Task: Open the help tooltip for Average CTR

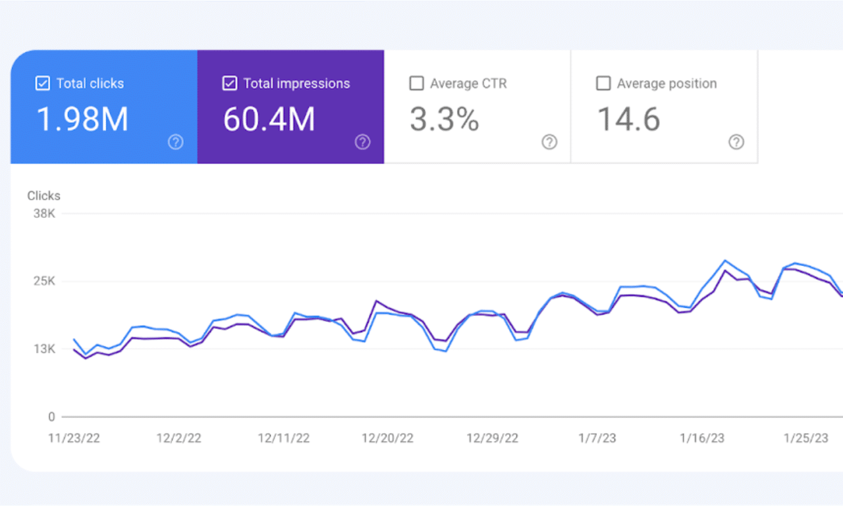Action: click(549, 142)
